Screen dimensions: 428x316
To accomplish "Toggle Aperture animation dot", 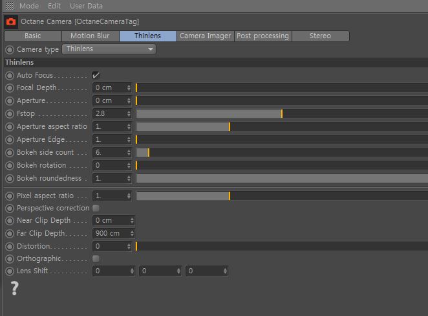I will [x=10, y=101].
